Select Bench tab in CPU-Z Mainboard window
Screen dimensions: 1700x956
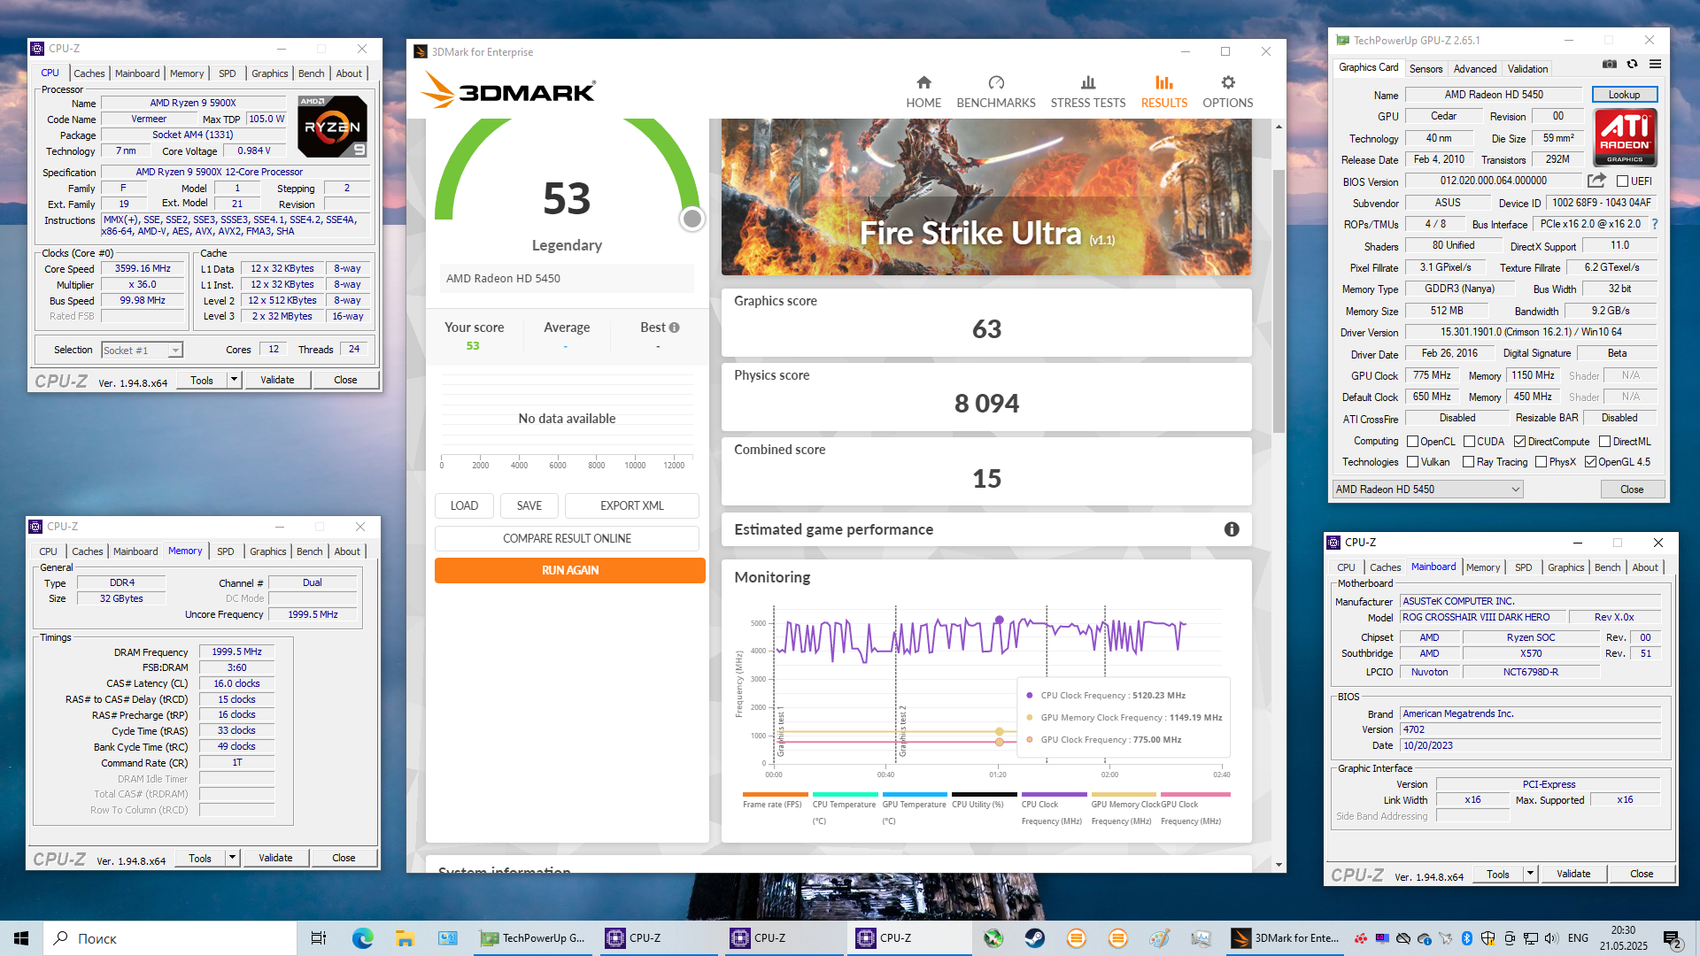pos(1608,567)
